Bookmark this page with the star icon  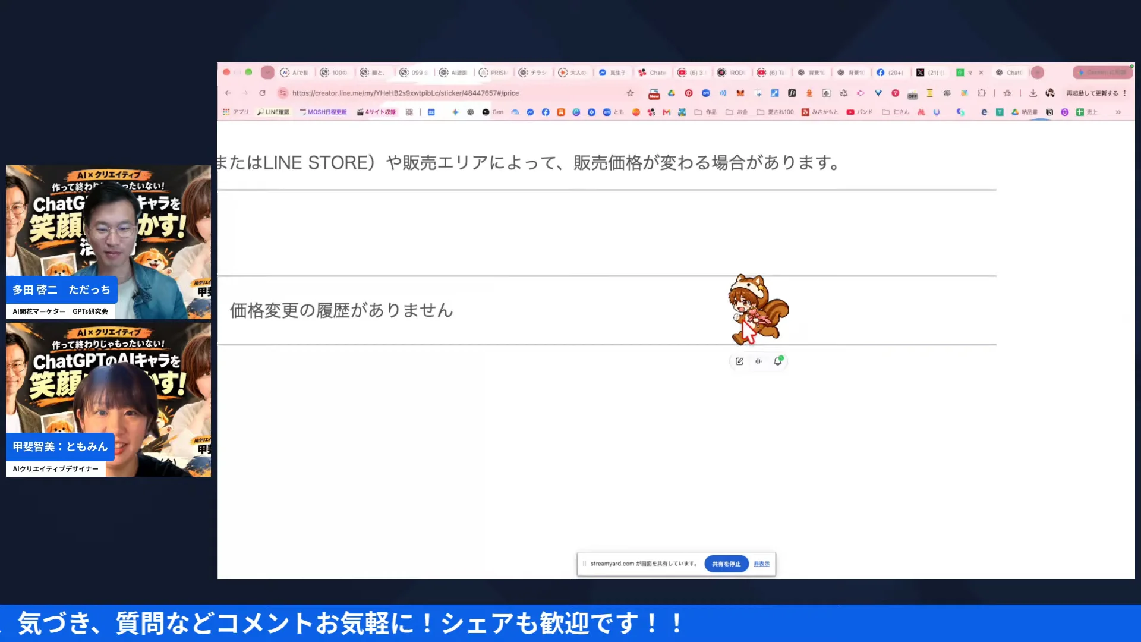tap(631, 93)
